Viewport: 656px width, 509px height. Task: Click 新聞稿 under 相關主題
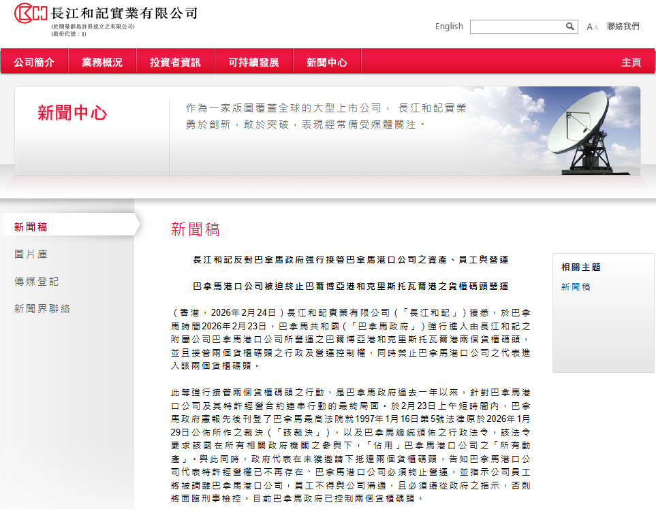(x=574, y=288)
